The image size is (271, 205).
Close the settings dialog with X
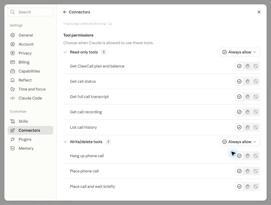click(x=259, y=12)
